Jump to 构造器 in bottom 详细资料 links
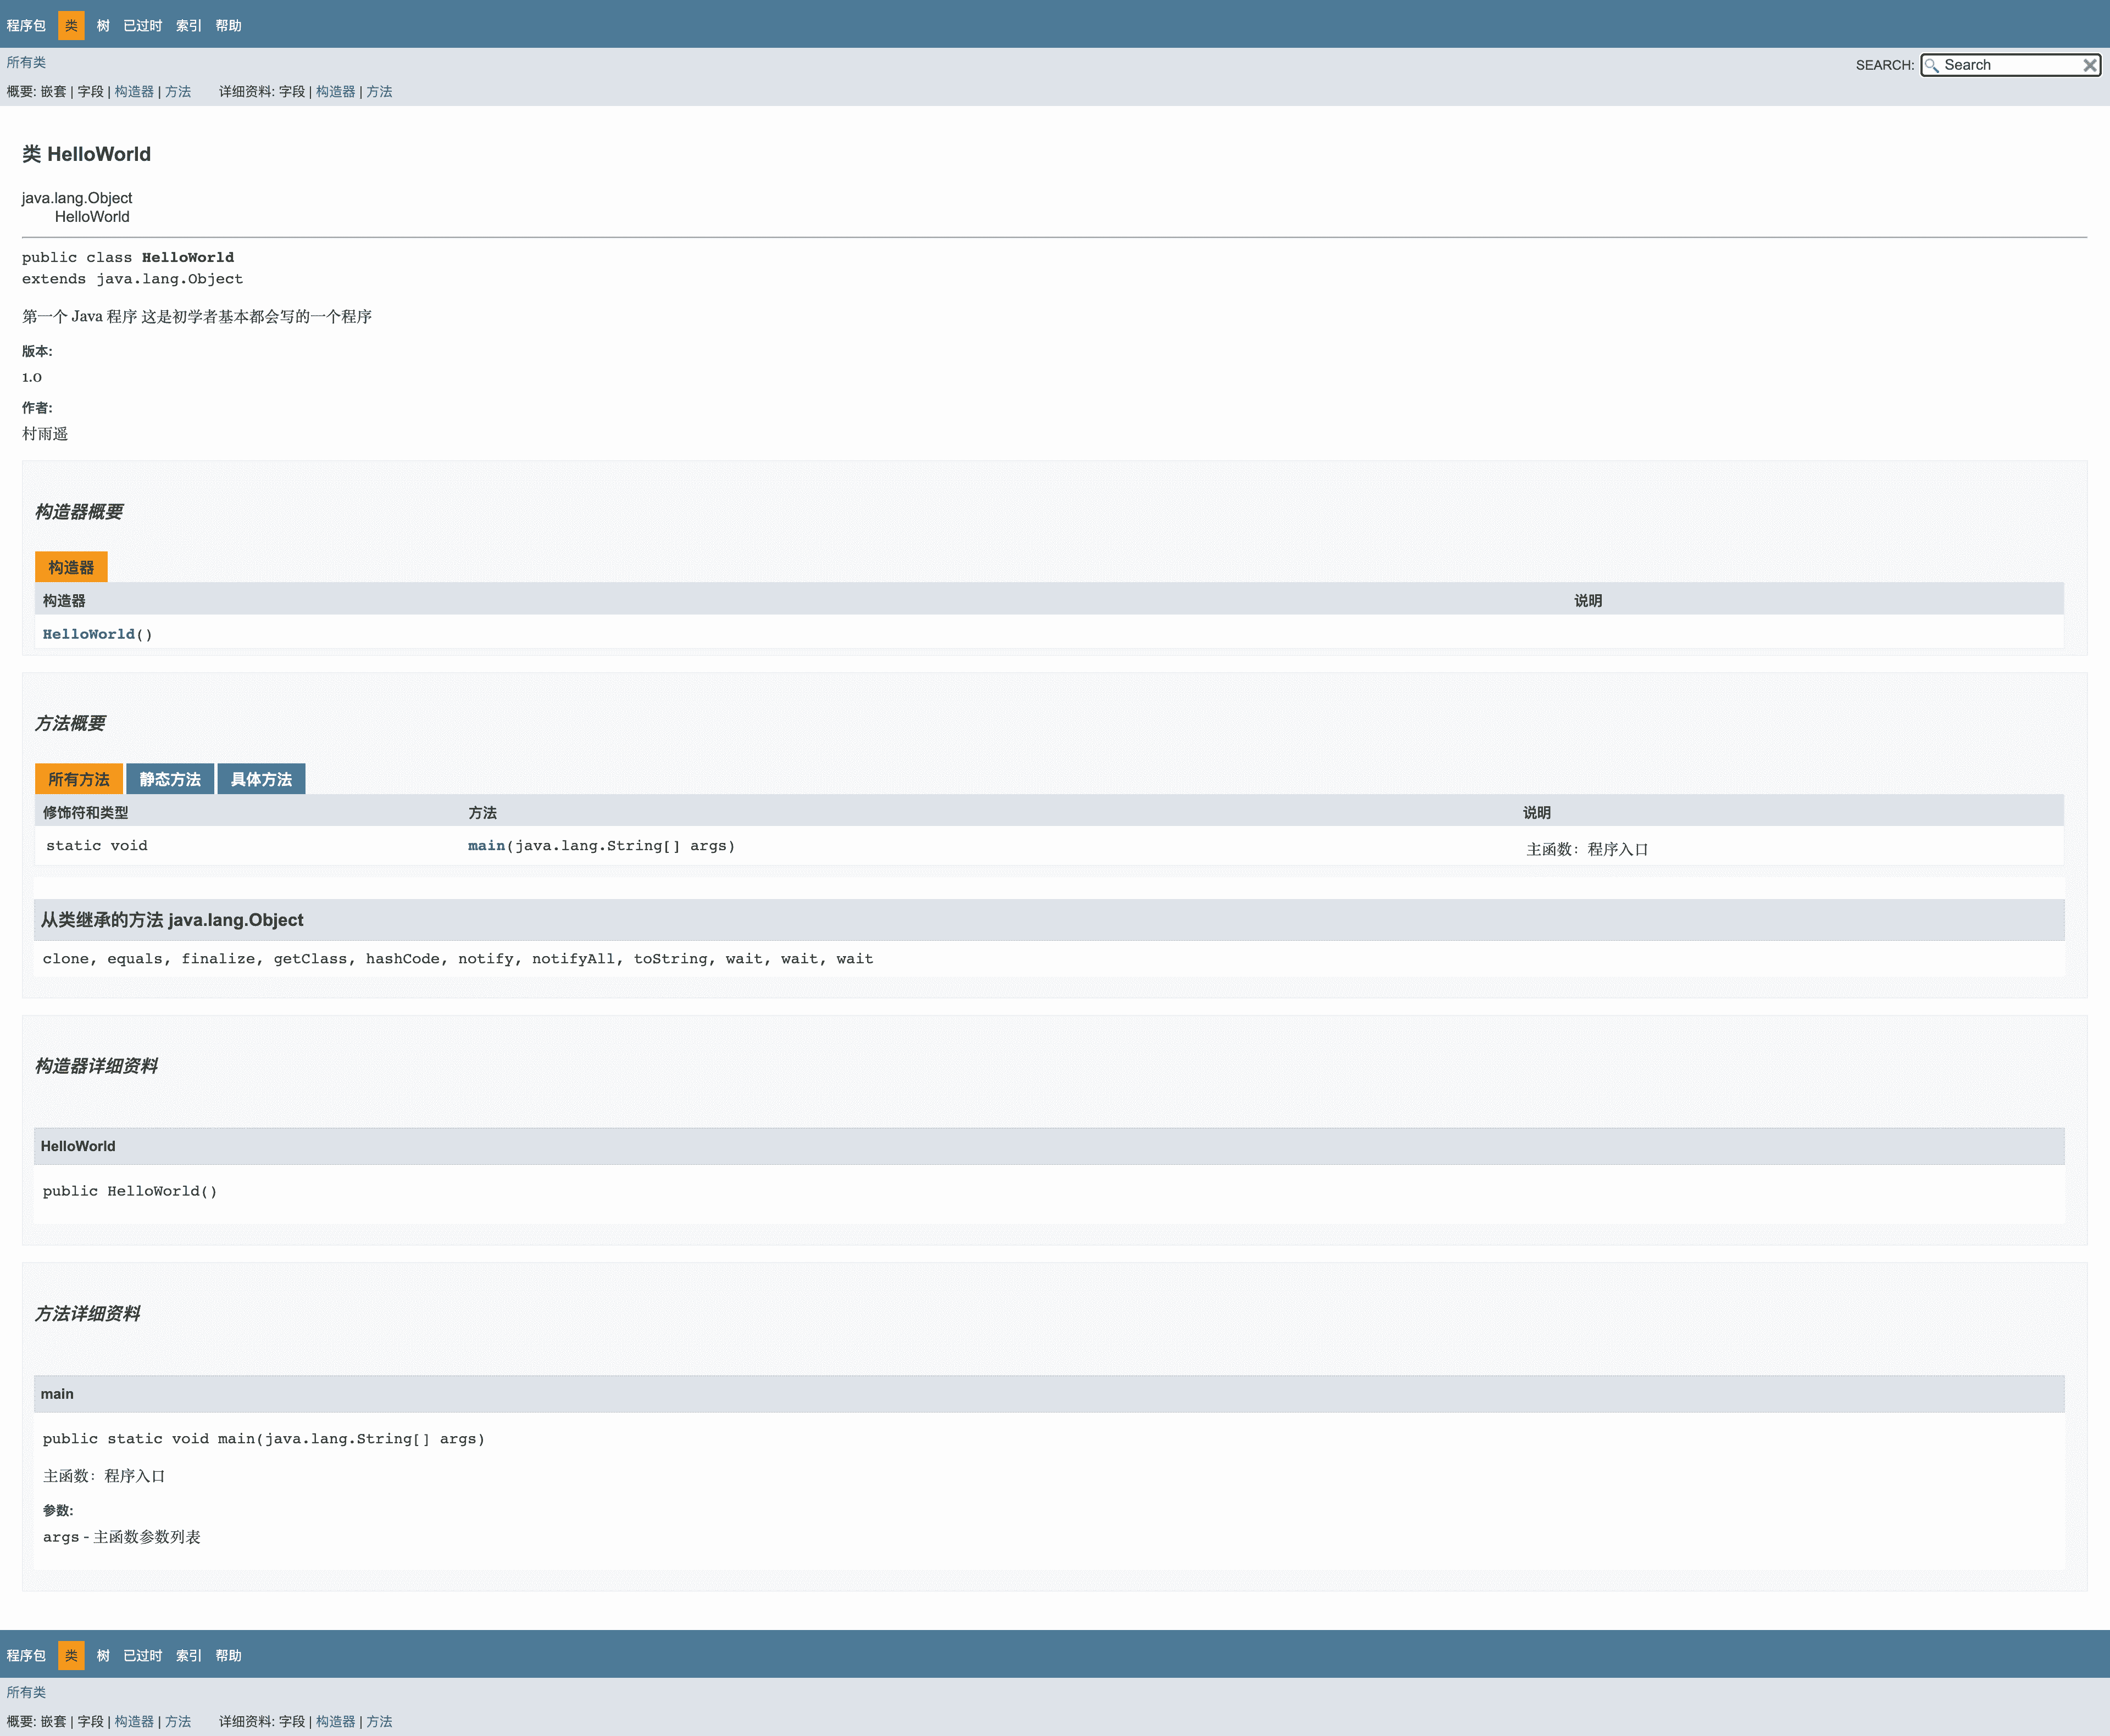Image resolution: width=2110 pixels, height=1736 pixels. pyautogui.click(x=335, y=1721)
